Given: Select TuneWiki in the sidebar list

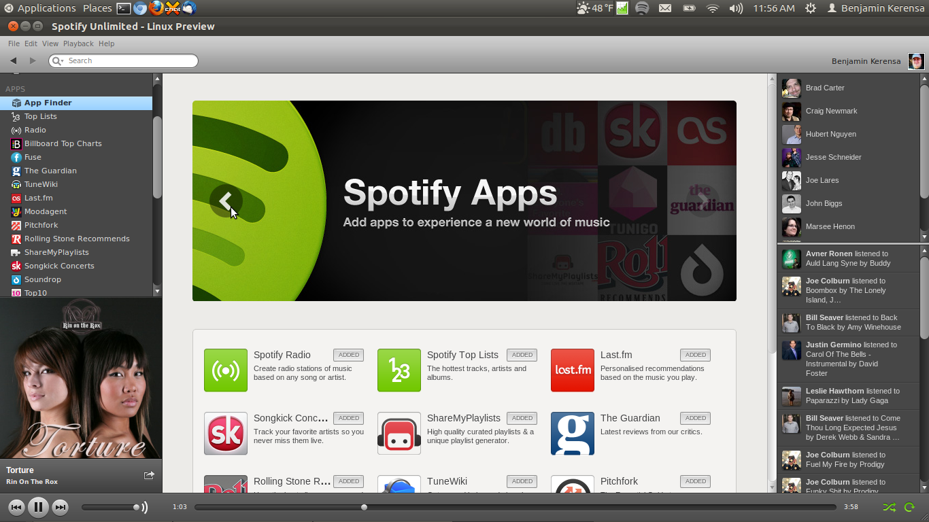Looking at the screenshot, I should (76, 184).
